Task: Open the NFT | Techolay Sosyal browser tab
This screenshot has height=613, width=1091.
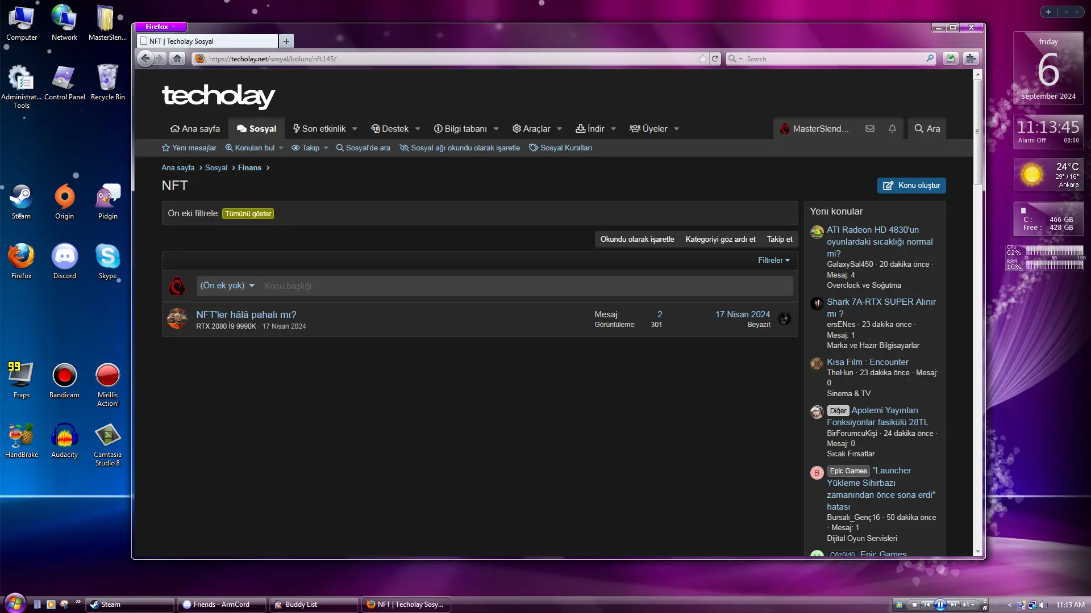Action: coord(207,41)
